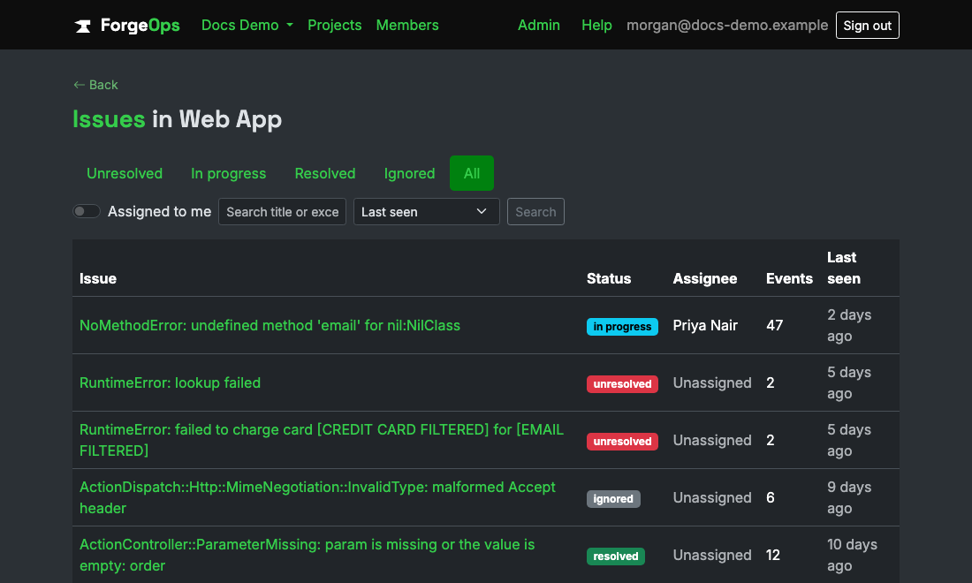Click the resolved status badge
This screenshot has height=583, width=972.
tap(616, 556)
